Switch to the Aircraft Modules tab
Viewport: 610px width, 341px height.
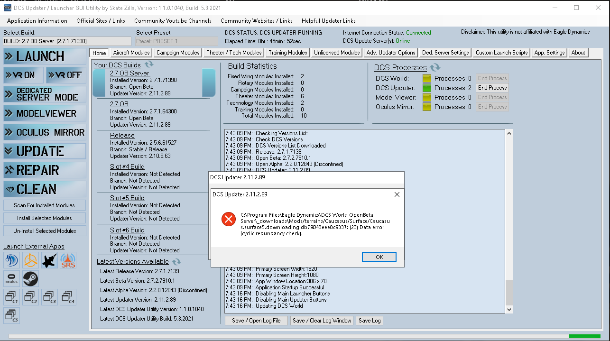(x=131, y=53)
